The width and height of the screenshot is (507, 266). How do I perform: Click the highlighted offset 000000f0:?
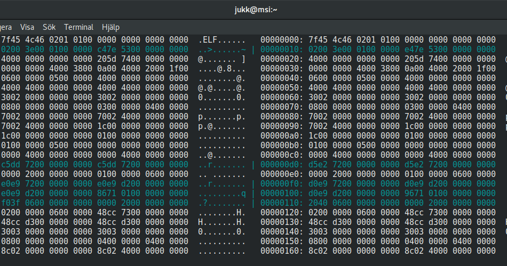[282, 184]
